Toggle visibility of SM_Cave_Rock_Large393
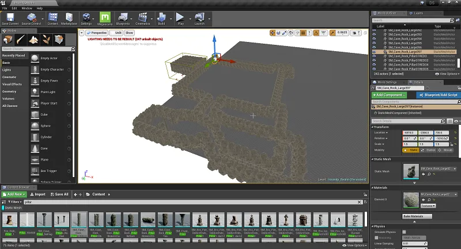The width and height of the screenshot is (461, 249). (374, 35)
